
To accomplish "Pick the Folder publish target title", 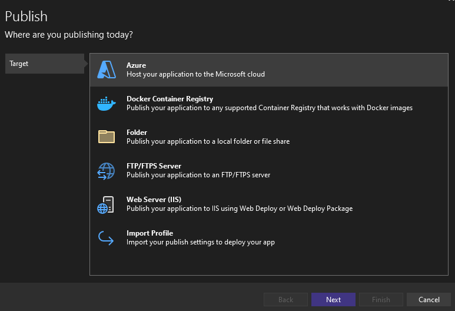I will (137, 133).
